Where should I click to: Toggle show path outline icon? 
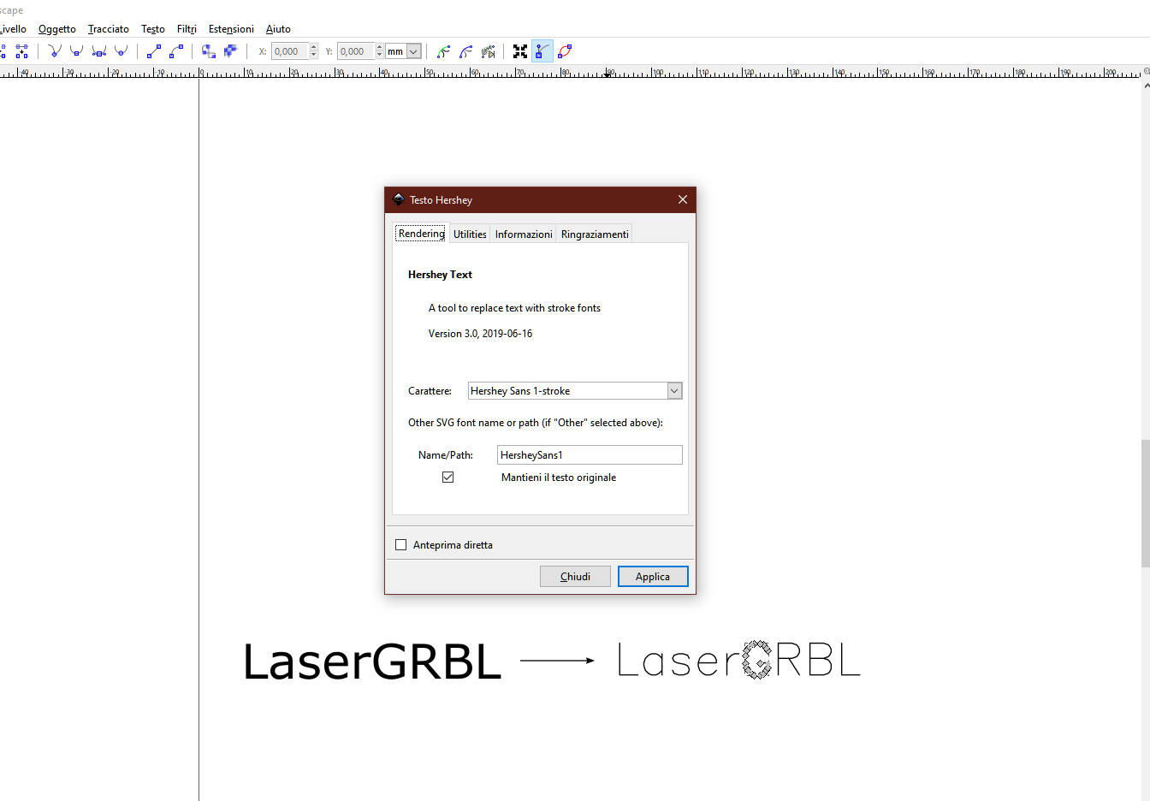tap(565, 51)
